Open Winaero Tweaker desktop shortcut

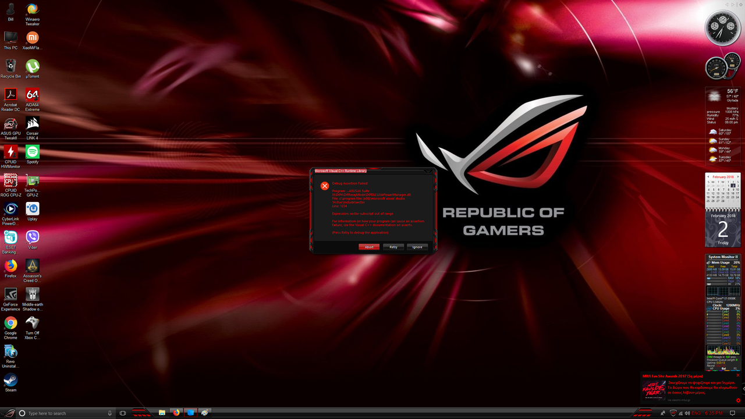33,14
